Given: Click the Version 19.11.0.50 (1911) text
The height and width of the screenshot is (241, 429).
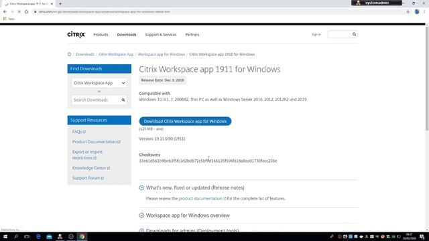Looking at the screenshot, I should 162,139.
